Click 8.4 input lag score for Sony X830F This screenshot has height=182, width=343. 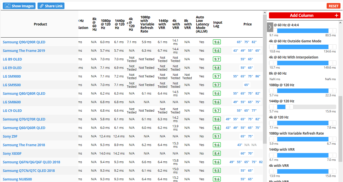click(217, 154)
